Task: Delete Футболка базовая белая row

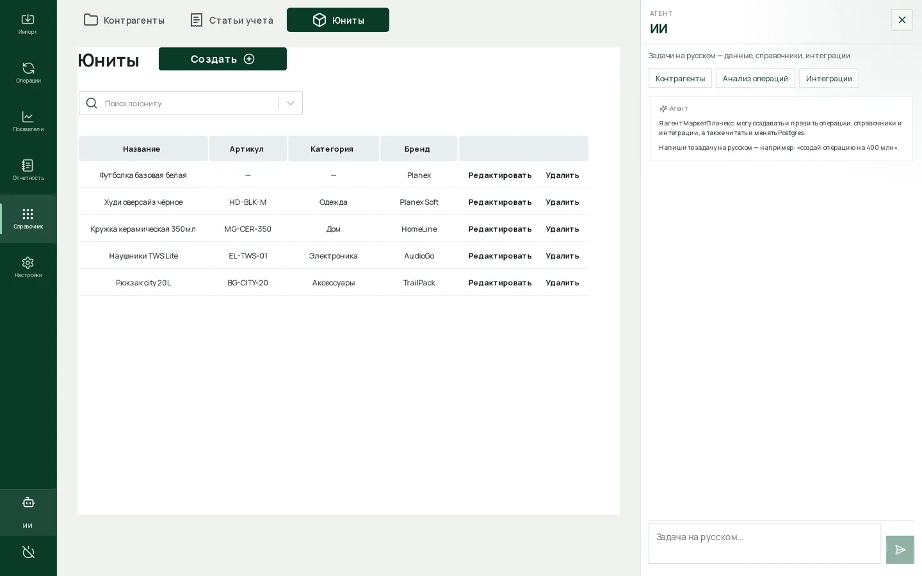Action: (x=562, y=175)
